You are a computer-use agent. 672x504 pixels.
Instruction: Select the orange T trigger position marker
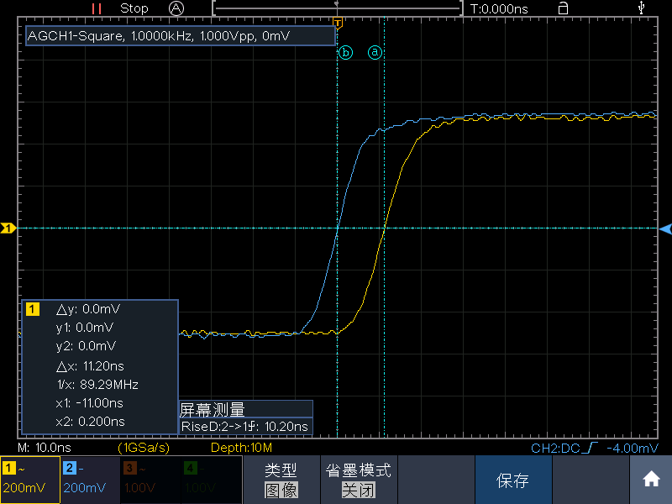[338, 21]
